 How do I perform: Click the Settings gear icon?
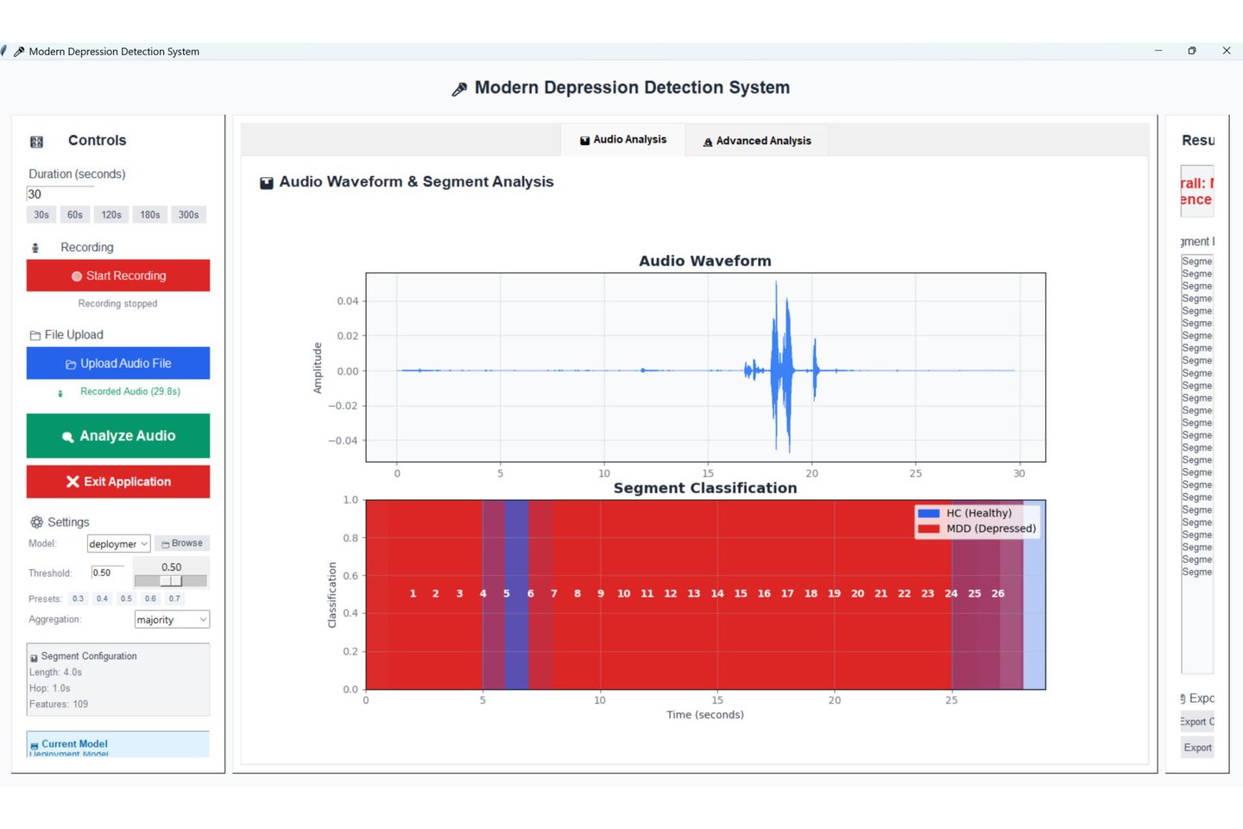point(36,522)
